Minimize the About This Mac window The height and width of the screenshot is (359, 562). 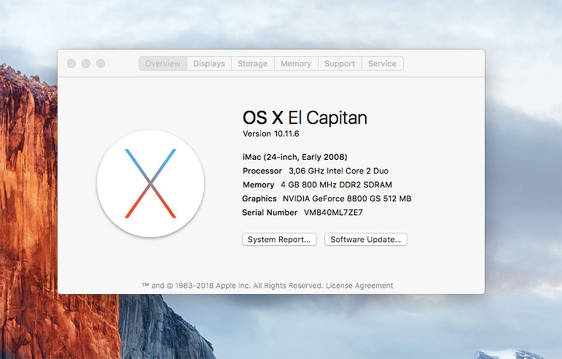coord(86,63)
